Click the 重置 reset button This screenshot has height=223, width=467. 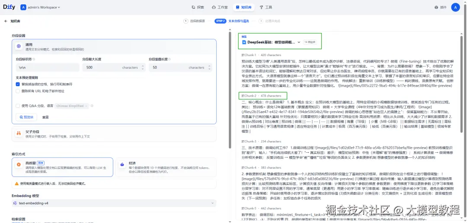(45, 117)
